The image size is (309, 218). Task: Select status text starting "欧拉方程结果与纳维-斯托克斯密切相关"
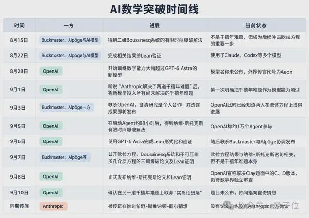click(253, 158)
